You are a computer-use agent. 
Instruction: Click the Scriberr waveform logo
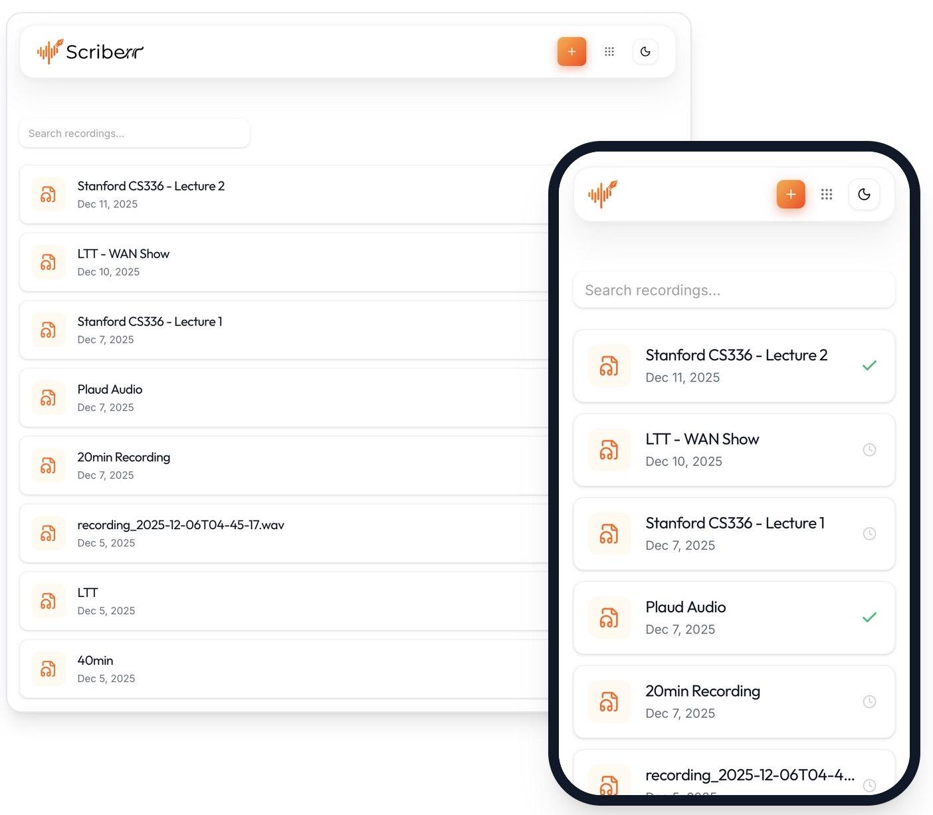click(49, 51)
